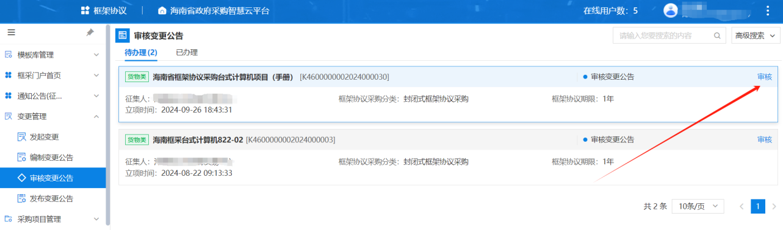Click the 发起变更 item icon
Screen dimensions: 783x230
coord(22,137)
